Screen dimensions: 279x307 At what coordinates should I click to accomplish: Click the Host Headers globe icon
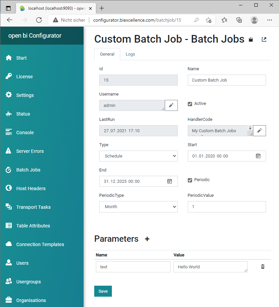click(x=9, y=188)
